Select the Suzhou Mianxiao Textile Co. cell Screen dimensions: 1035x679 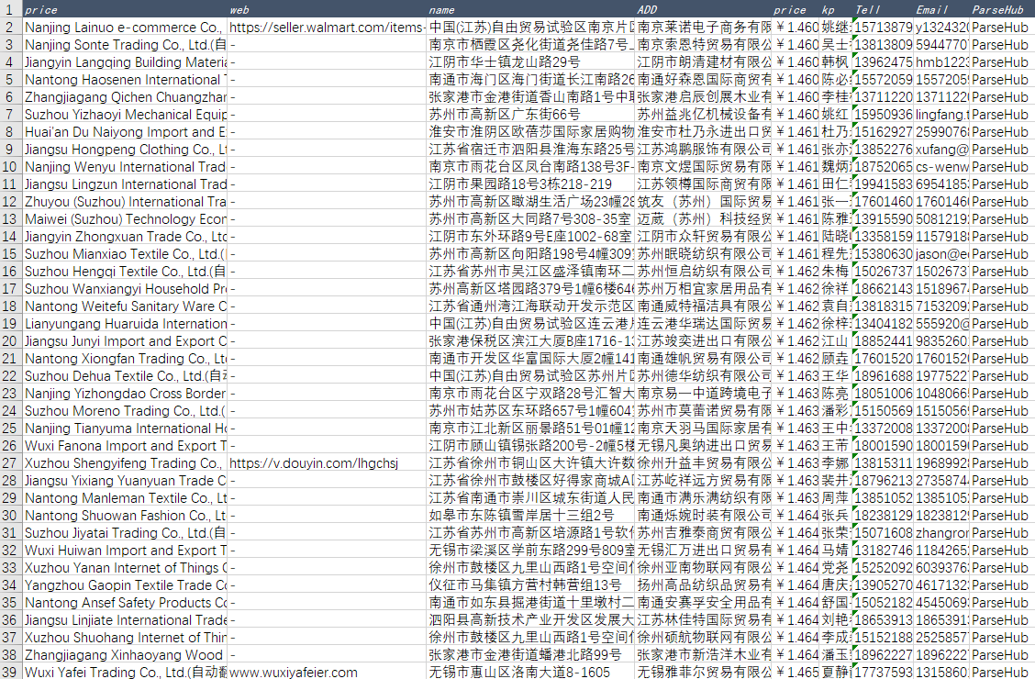coord(125,253)
